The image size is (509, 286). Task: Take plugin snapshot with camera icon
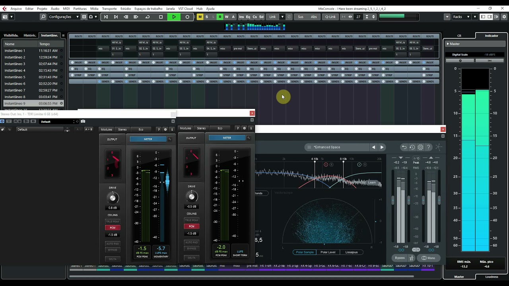tap(83, 121)
